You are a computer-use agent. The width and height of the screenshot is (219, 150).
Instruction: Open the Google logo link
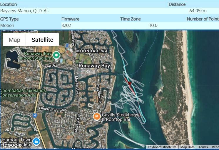[x=12, y=145]
